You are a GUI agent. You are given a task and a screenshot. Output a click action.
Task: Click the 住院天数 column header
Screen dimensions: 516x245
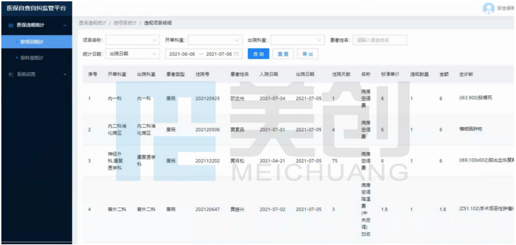[x=342, y=74]
